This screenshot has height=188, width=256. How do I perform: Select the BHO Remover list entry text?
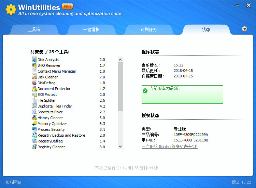coord(49,65)
